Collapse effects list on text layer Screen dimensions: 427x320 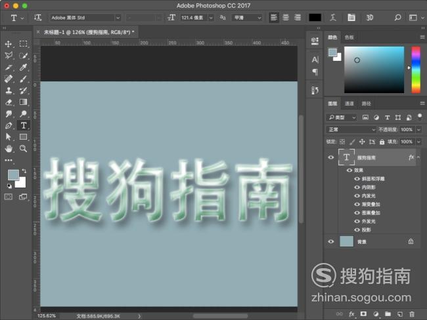coord(418,157)
